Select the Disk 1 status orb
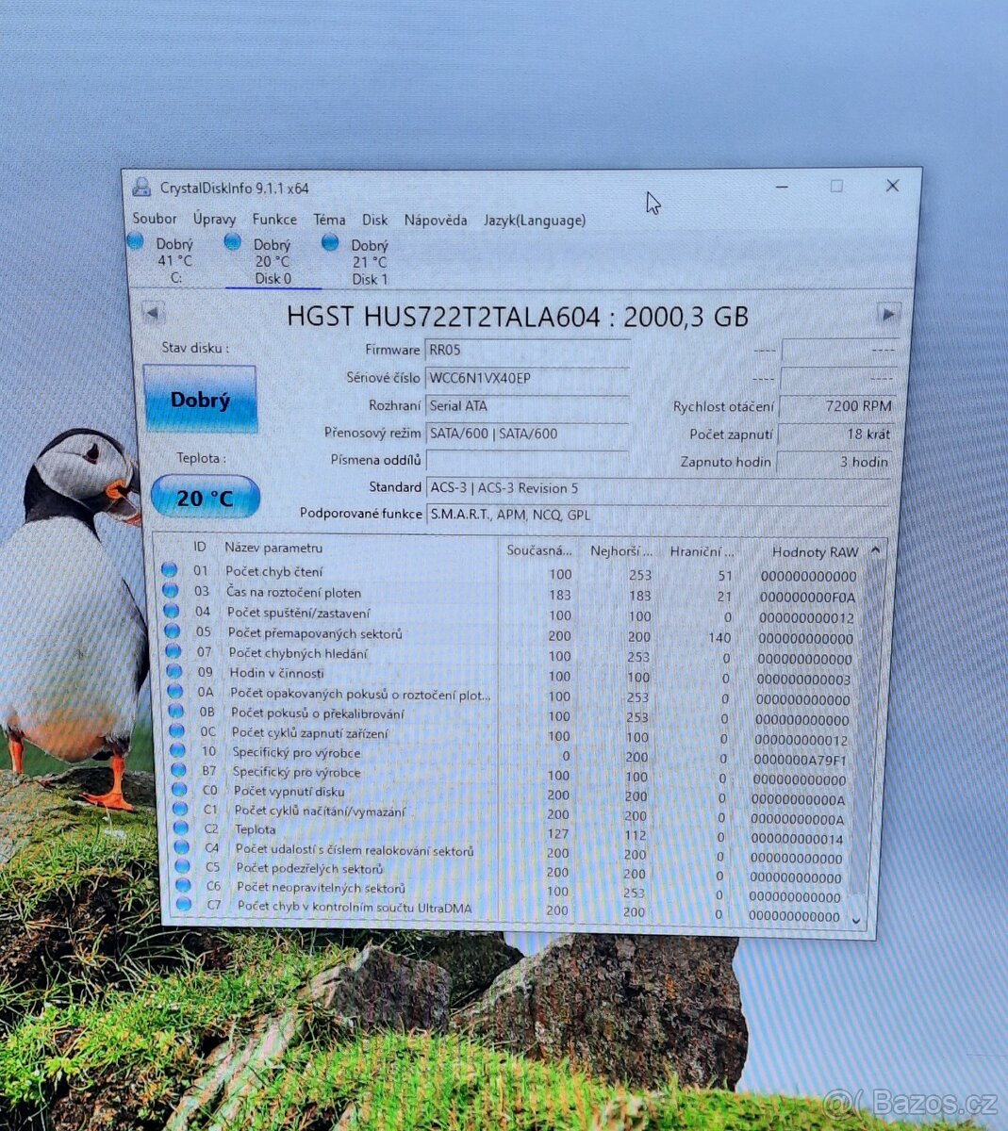The image size is (1008, 1131). pyautogui.click(x=330, y=243)
